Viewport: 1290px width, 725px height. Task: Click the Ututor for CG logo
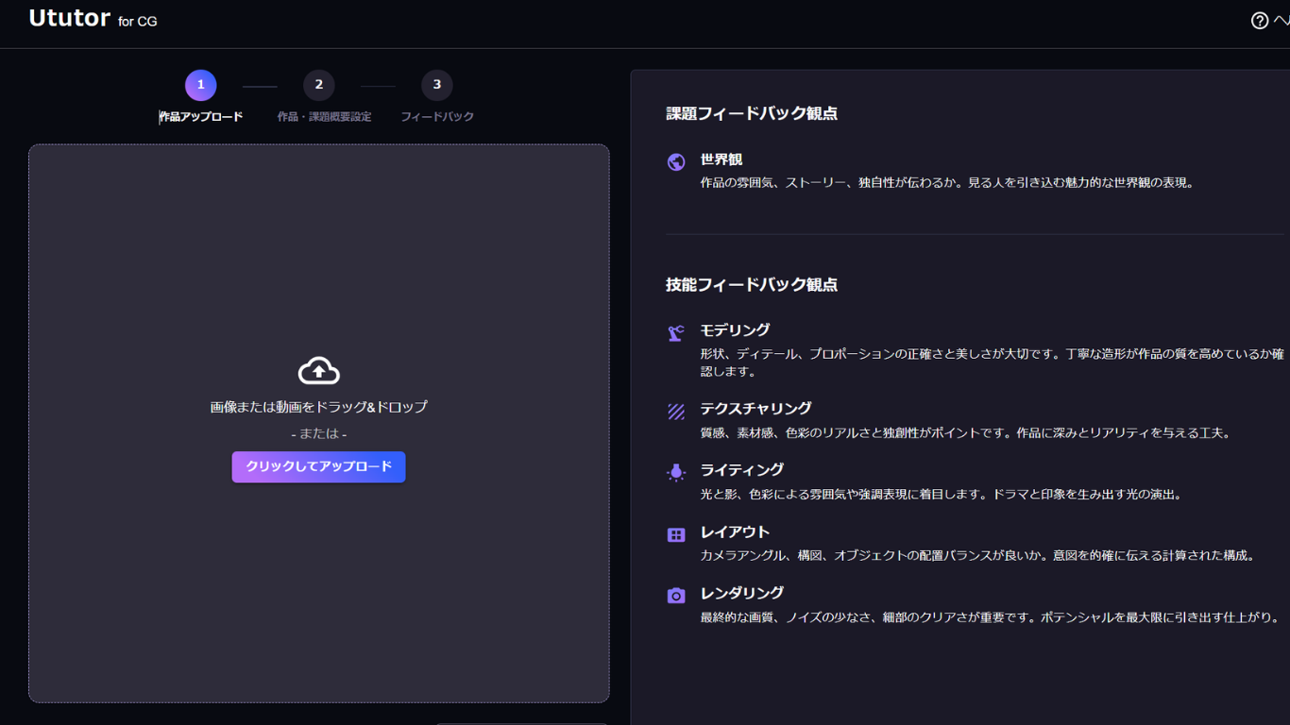pyautogui.click(x=93, y=19)
